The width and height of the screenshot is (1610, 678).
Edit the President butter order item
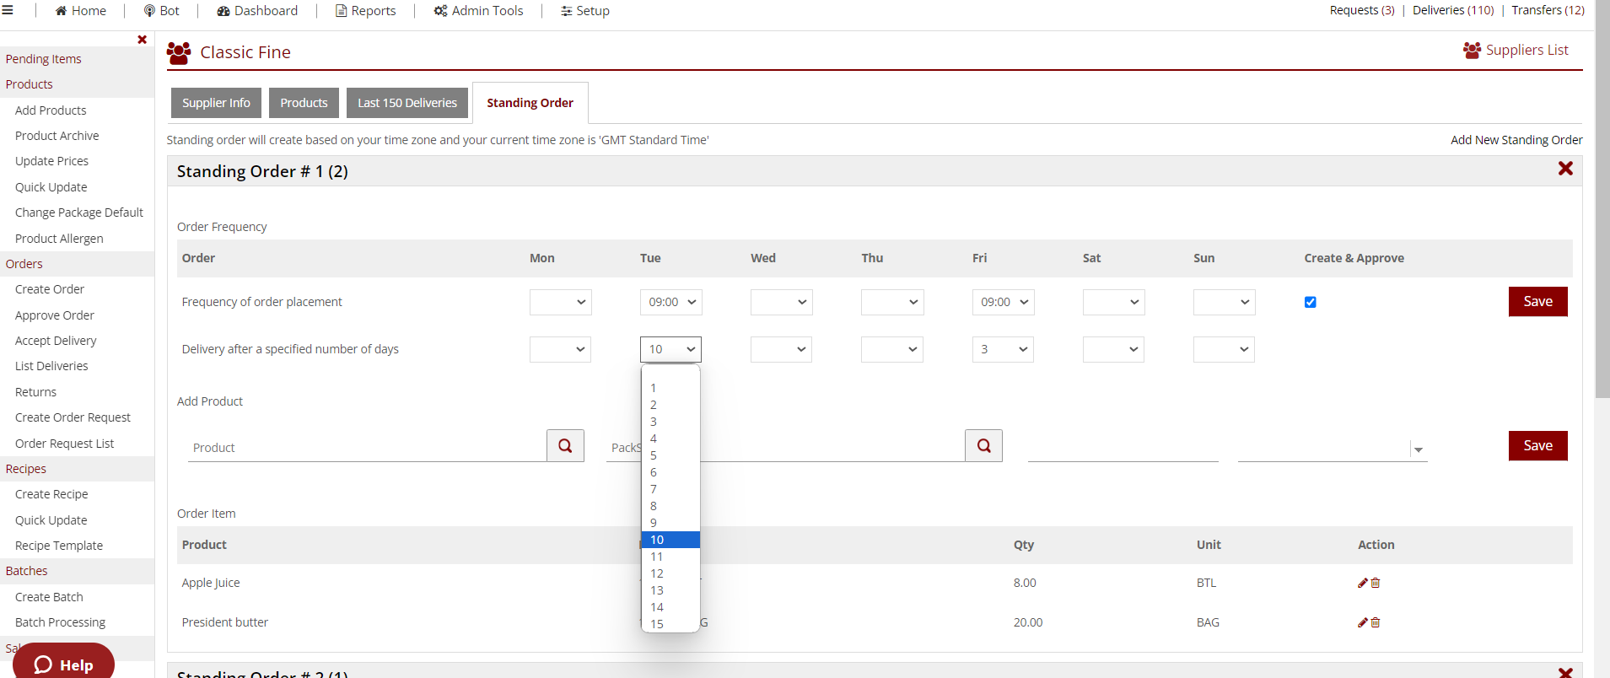(1362, 622)
